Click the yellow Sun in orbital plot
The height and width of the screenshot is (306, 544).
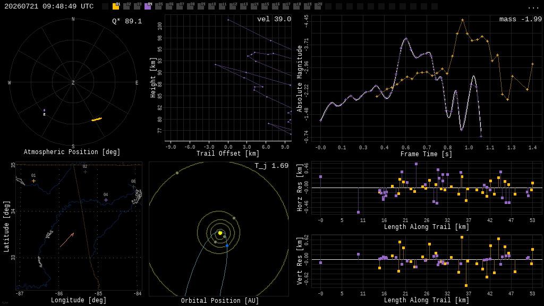coord(220,233)
